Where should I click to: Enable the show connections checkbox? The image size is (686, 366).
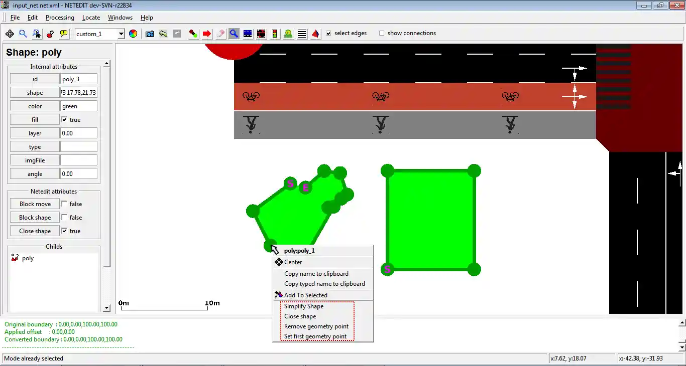click(382, 33)
